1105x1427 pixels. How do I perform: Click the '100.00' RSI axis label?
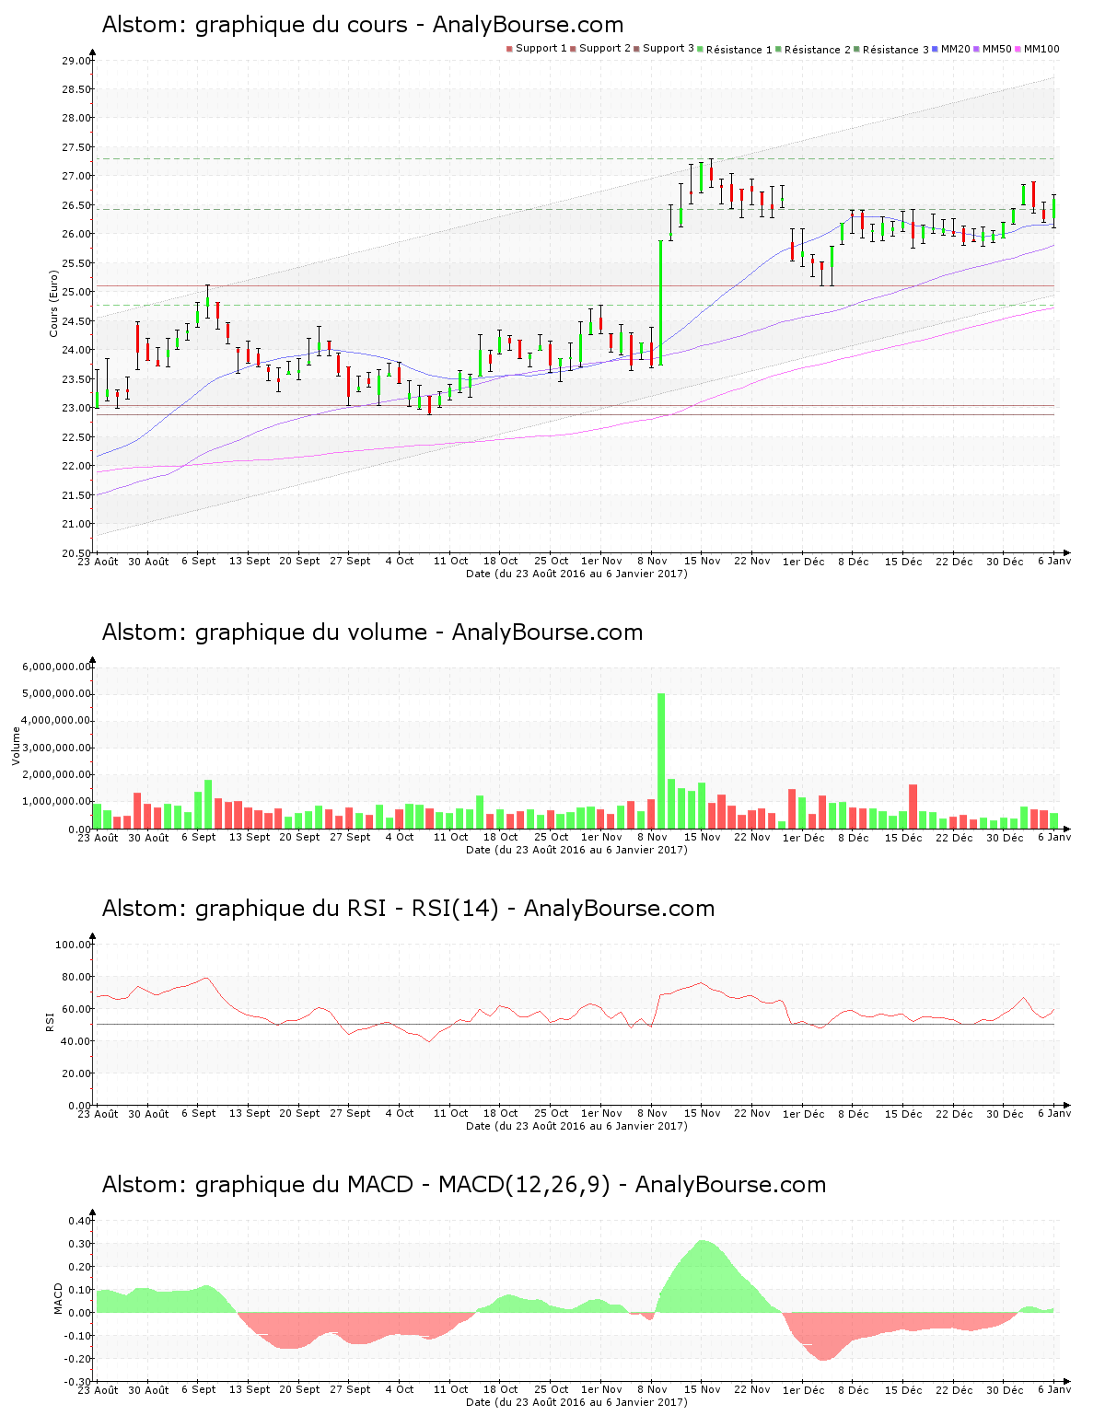tap(74, 945)
